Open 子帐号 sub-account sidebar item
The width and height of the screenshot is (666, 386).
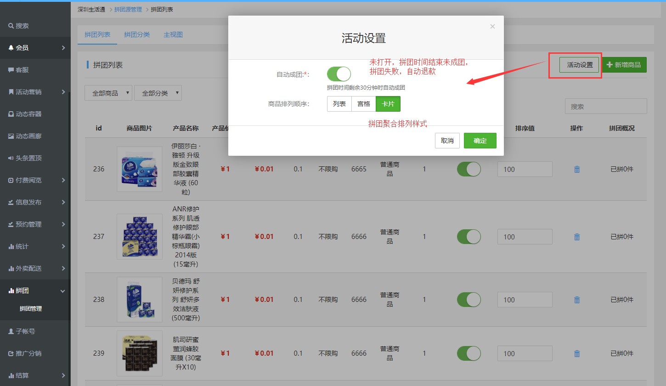click(25, 331)
